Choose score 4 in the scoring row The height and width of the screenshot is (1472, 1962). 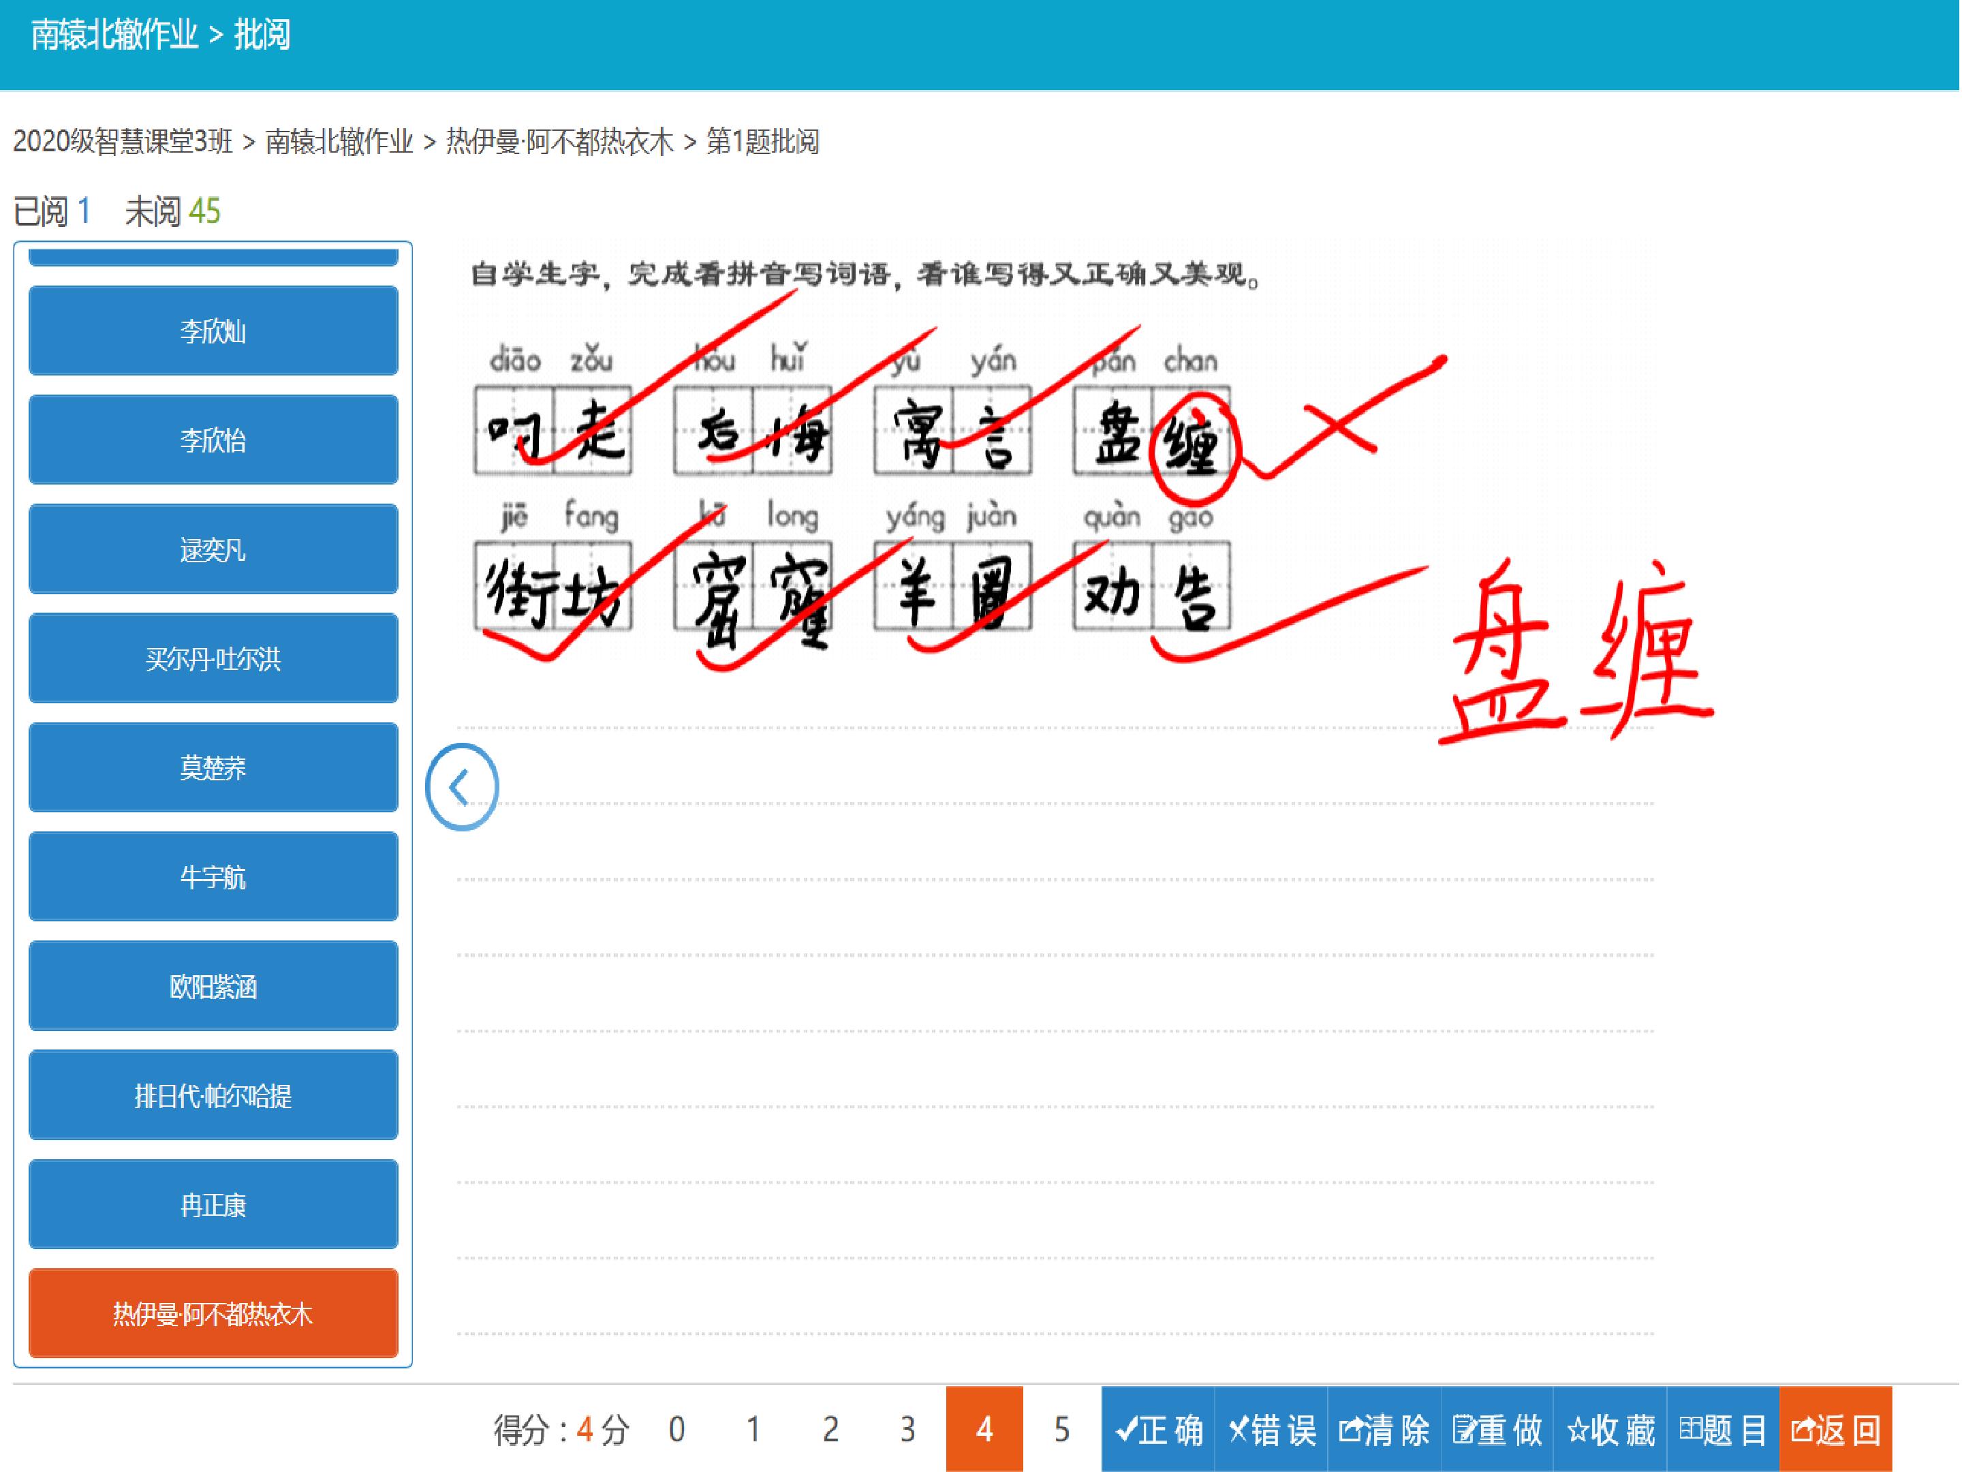tap(984, 1430)
